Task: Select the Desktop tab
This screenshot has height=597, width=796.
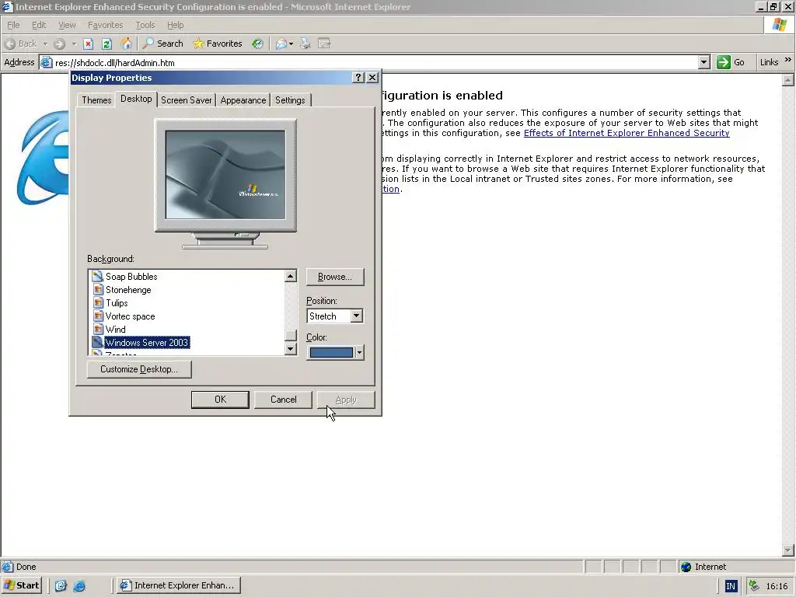Action: point(136,99)
